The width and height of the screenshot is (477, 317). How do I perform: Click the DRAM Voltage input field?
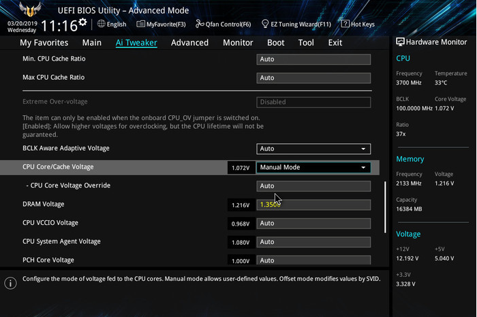(x=313, y=205)
